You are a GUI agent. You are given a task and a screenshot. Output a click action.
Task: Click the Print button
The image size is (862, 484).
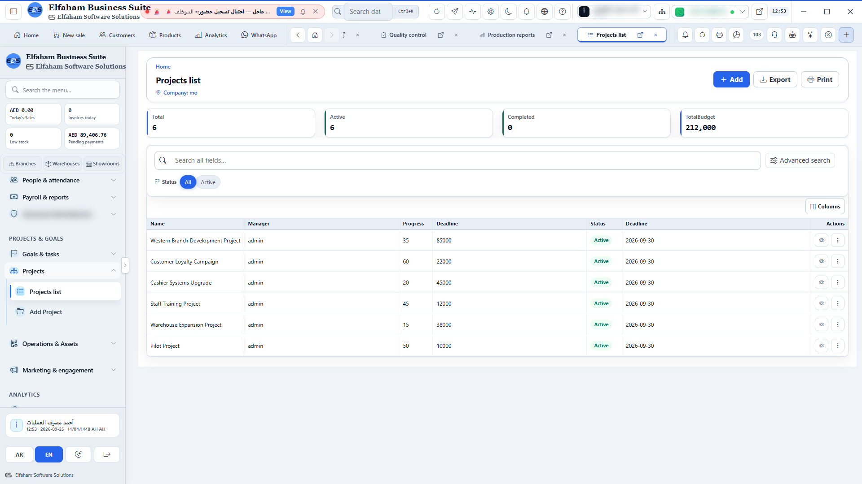coord(820,79)
